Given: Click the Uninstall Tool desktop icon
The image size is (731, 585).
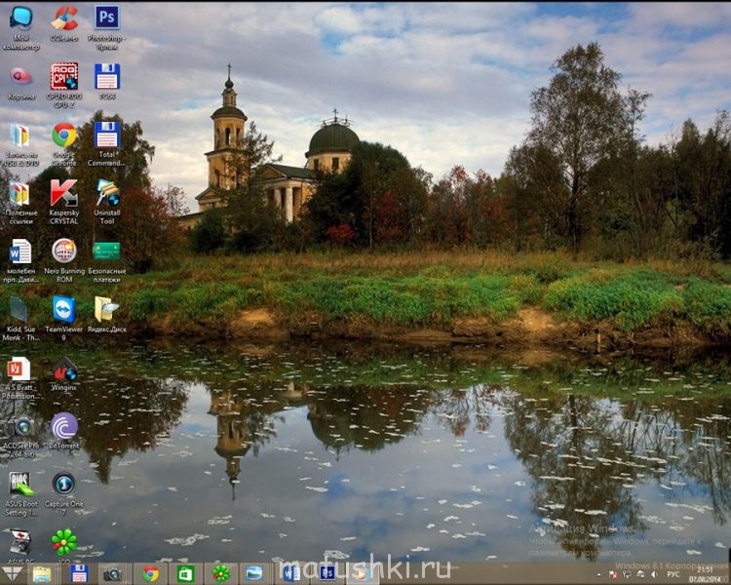Looking at the screenshot, I should click(x=107, y=193).
